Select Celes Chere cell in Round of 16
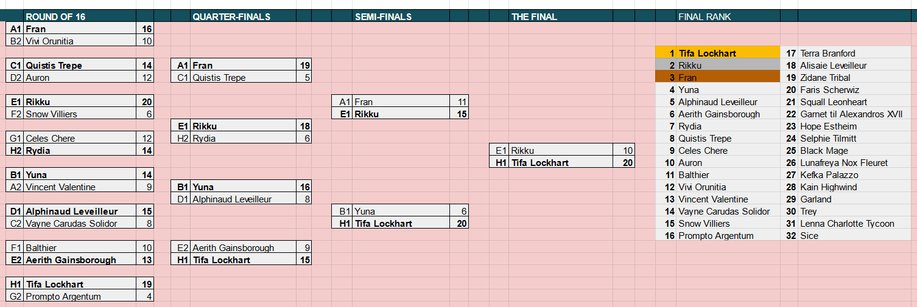Viewport: 917px width, 307px height. click(x=80, y=138)
